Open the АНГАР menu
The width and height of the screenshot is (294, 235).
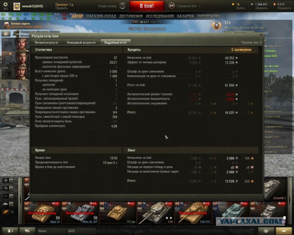[x=78, y=17]
